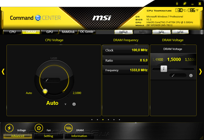This screenshot has width=204, height=140.
Task: Switch to the GPU tab
Action: tap(50, 32)
